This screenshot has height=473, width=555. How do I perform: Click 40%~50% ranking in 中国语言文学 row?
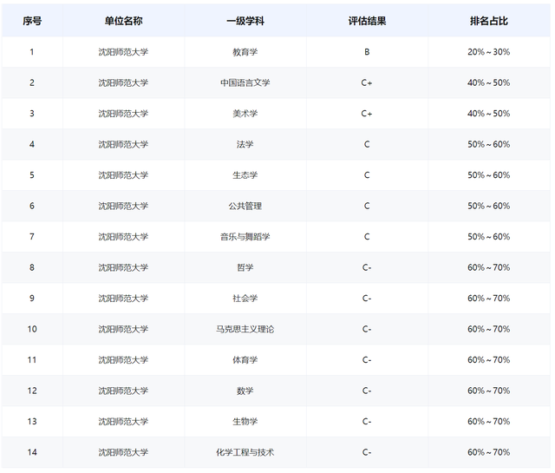click(489, 83)
